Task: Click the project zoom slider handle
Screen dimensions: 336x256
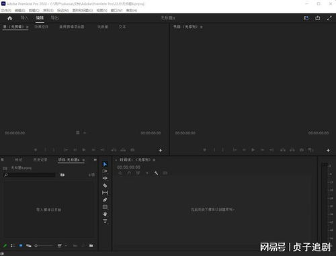Action: click(36, 246)
